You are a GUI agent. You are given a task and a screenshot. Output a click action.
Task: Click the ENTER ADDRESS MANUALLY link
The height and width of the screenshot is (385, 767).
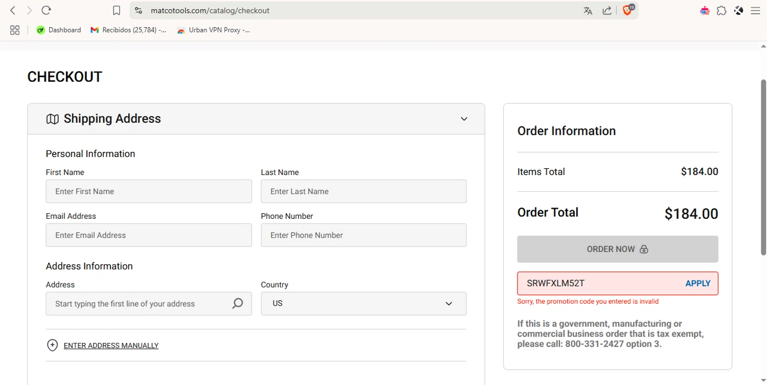point(111,346)
